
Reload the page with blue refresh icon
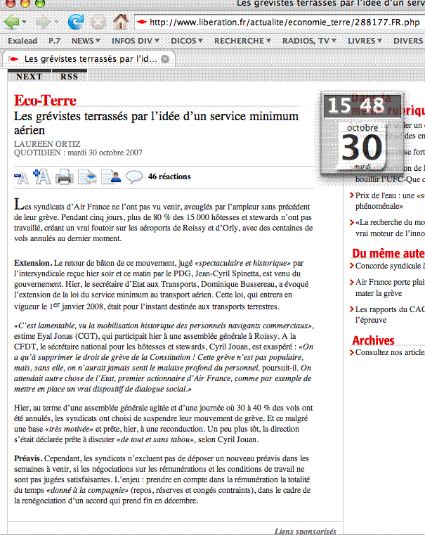pyautogui.click(x=76, y=22)
